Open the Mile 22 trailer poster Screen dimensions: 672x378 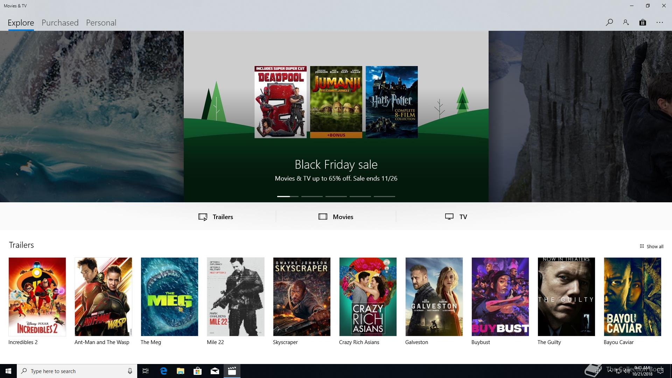pos(236,297)
